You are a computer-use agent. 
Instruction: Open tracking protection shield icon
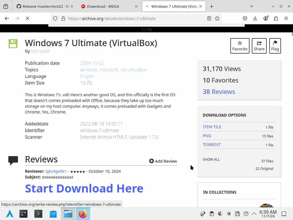click(x=55, y=18)
